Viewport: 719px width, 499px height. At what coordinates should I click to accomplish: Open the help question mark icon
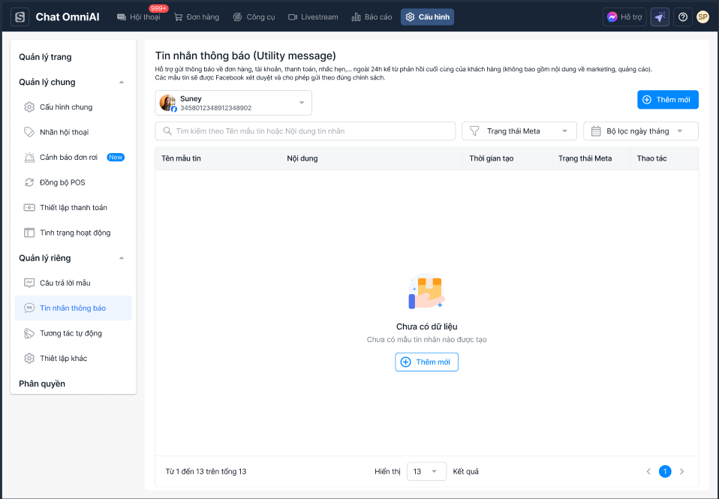click(683, 17)
